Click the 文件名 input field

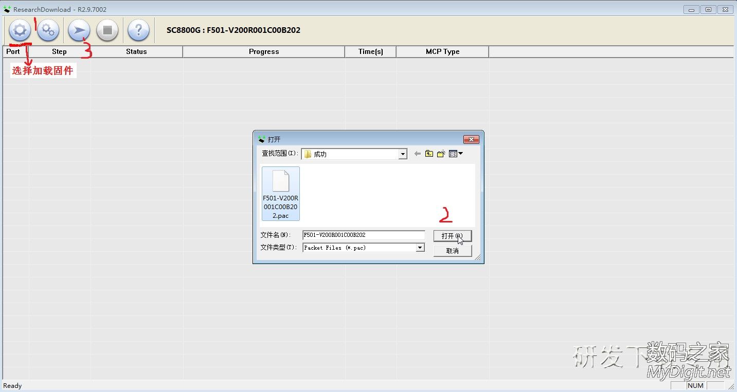[364, 235]
